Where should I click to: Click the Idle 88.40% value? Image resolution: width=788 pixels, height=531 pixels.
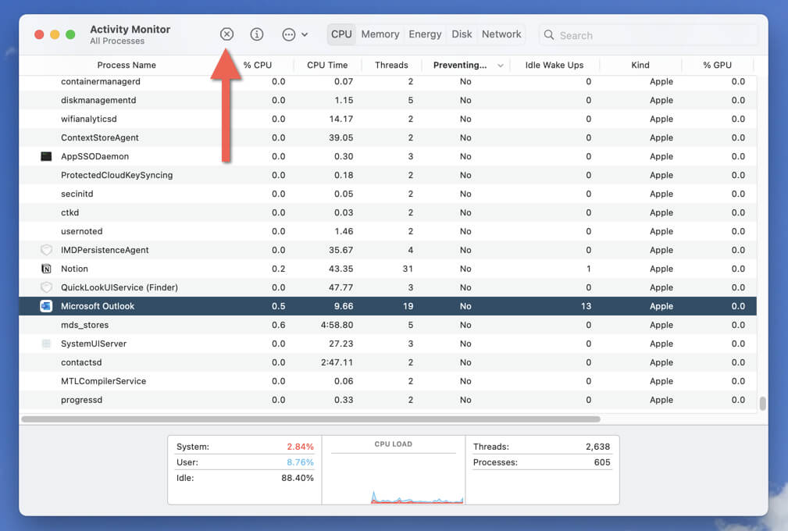(297, 478)
